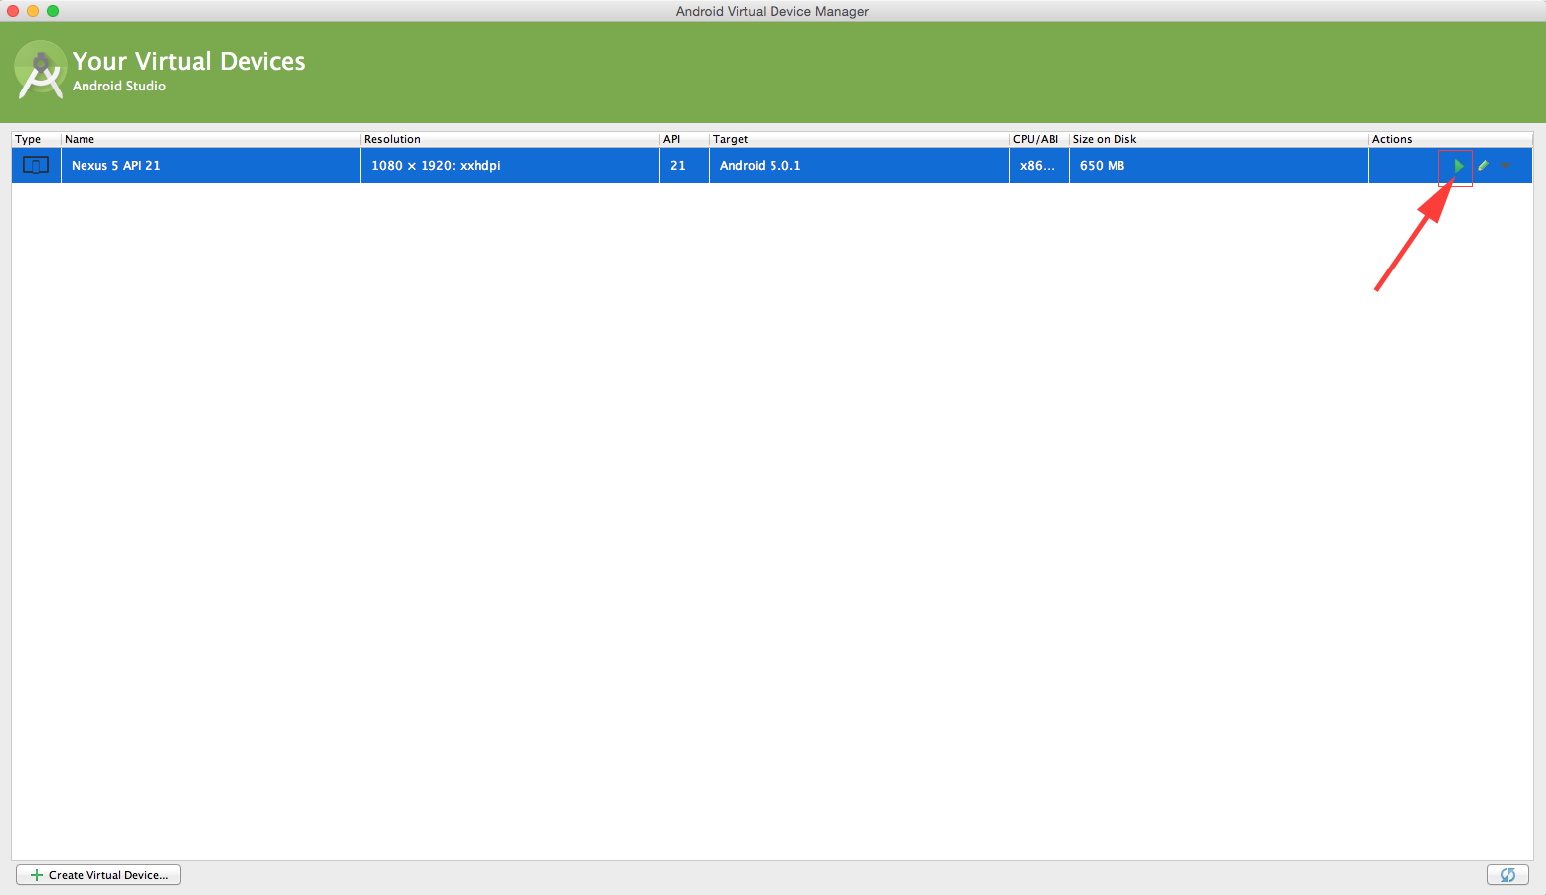Screen dimensions: 1546x895
Task: Sort by the API column header
Action: [684, 139]
